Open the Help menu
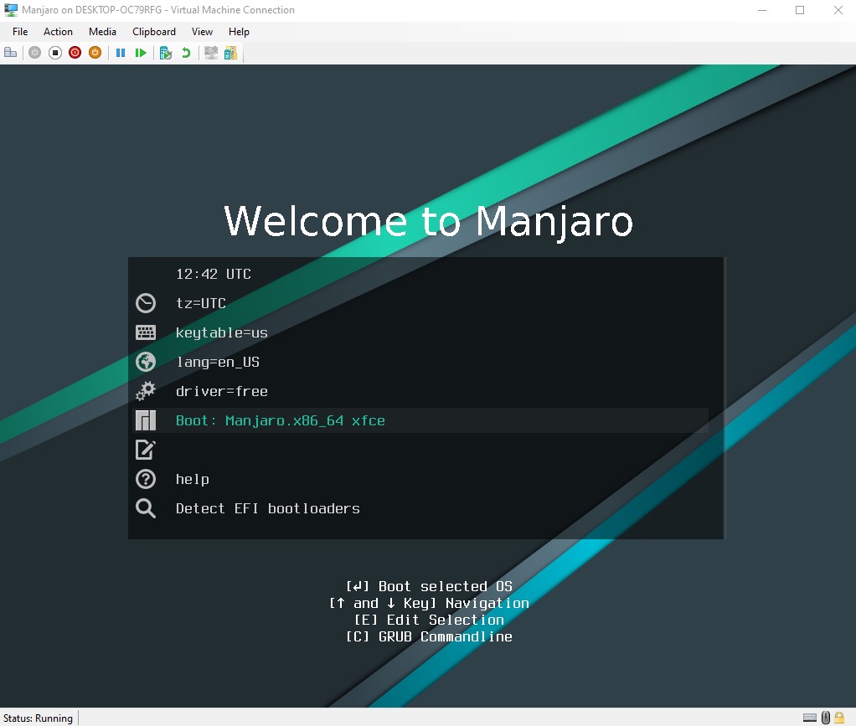The height and width of the screenshot is (726, 856). coord(239,32)
